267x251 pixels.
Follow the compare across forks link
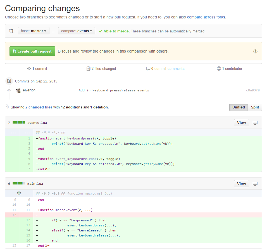[206, 17]
